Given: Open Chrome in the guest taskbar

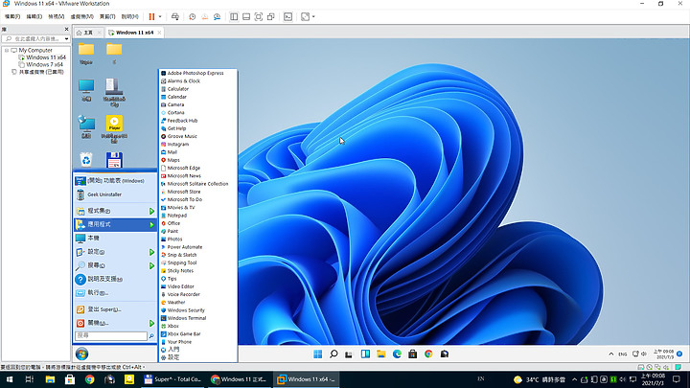Looking at the screenshot, I should pyautogui.click(x=428, y=354).
